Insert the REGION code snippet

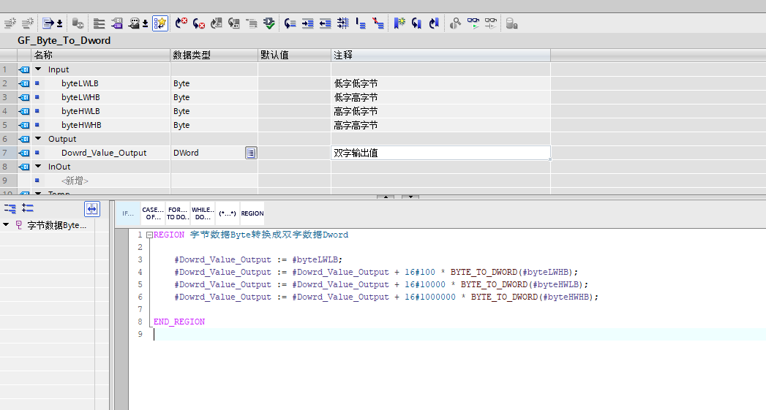(252, 213)
